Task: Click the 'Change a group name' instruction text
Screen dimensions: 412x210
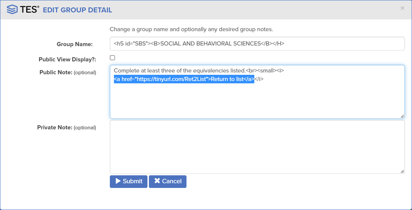Action: [191, 29]
